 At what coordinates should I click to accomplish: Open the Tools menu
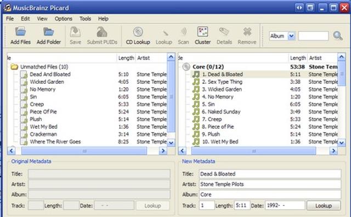coord(85,19)
